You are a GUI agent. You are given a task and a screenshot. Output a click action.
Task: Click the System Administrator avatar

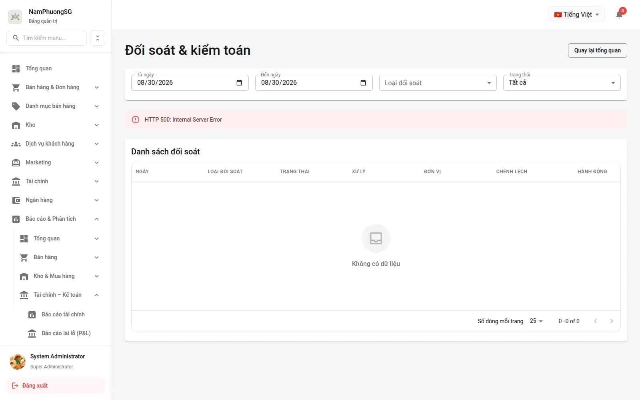point(18,361)
